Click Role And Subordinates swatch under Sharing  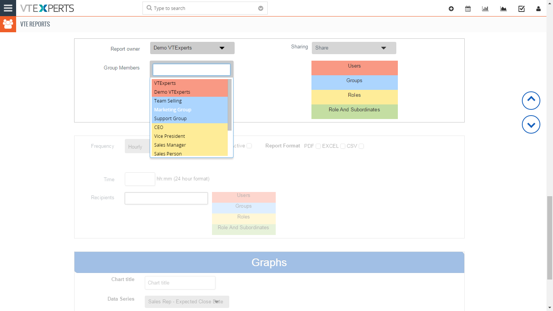coord(354,112)
